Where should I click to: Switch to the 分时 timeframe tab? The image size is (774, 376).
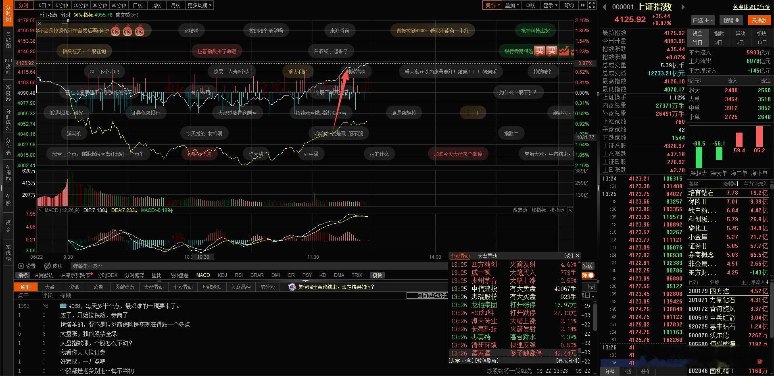(x=24, y=5)
